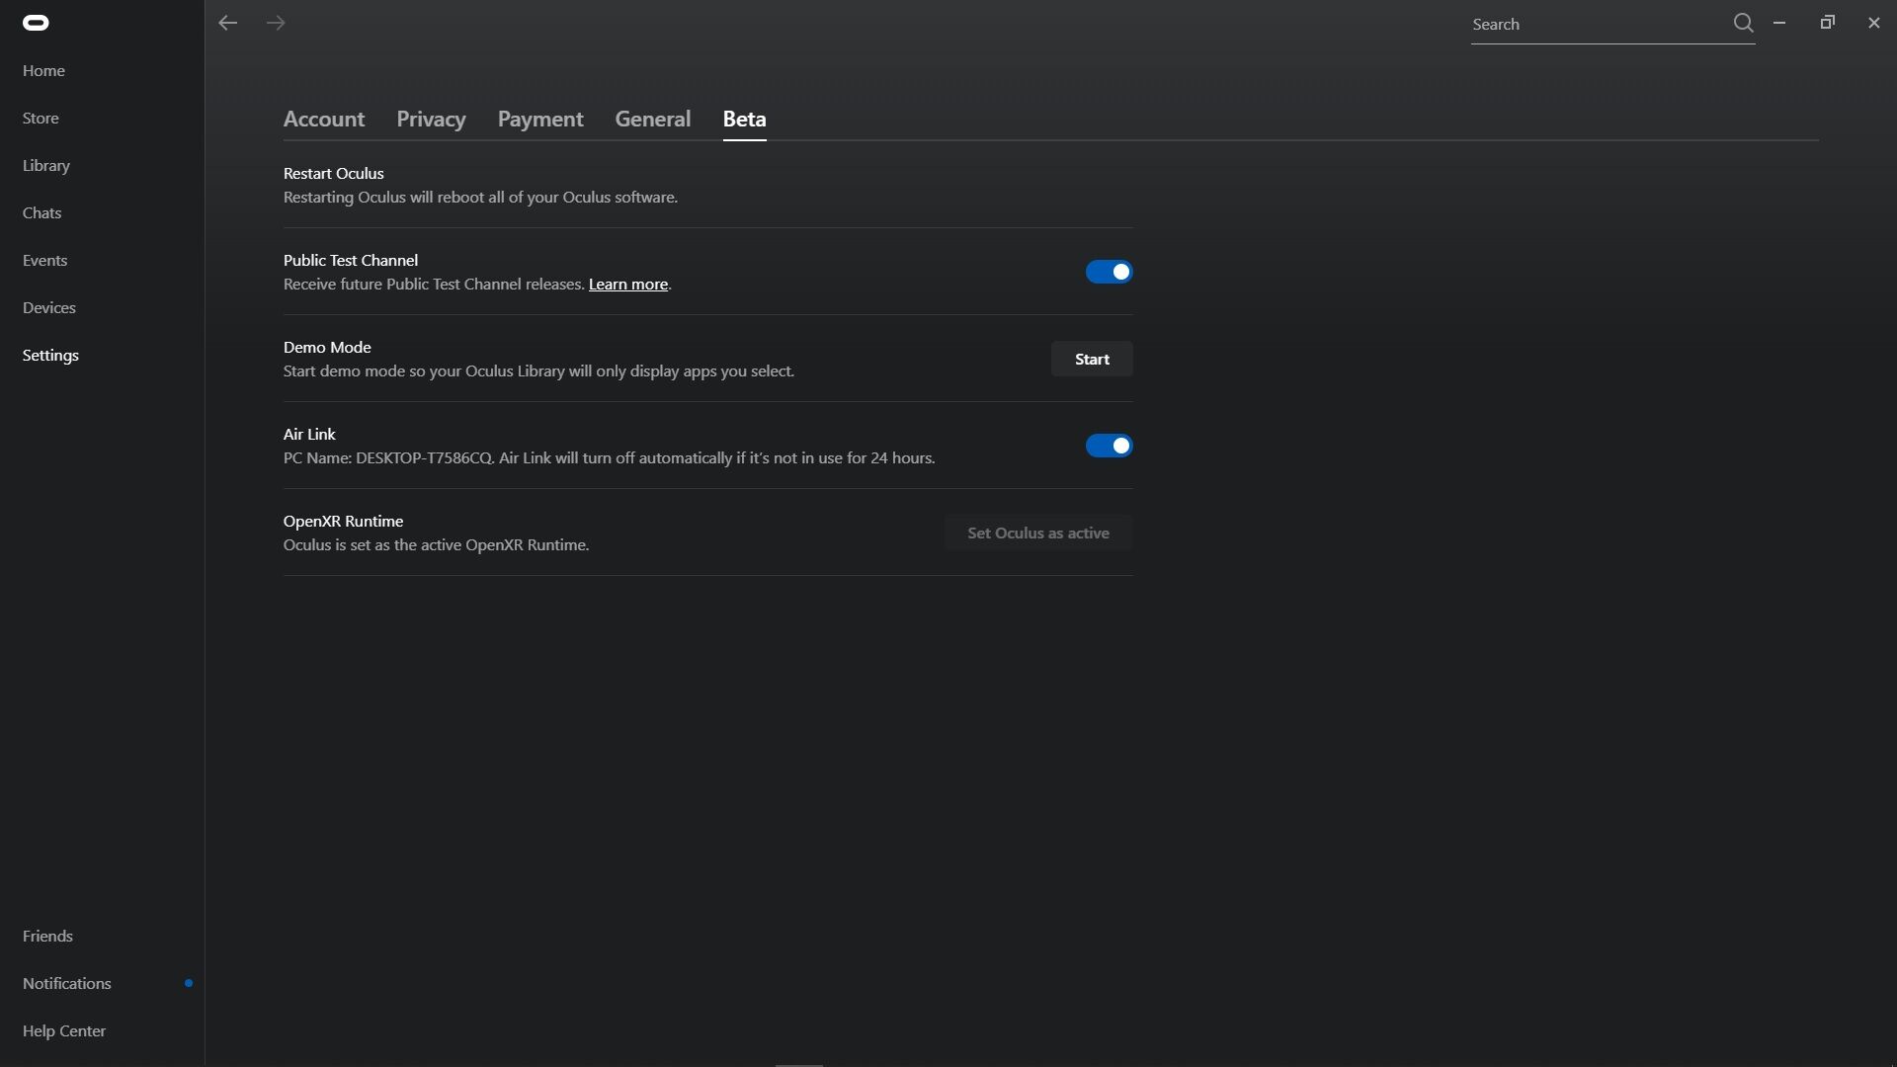1897x1067 pixels.
Task: Disable the Public Test Channel toggle
Action: point(1109,272)
